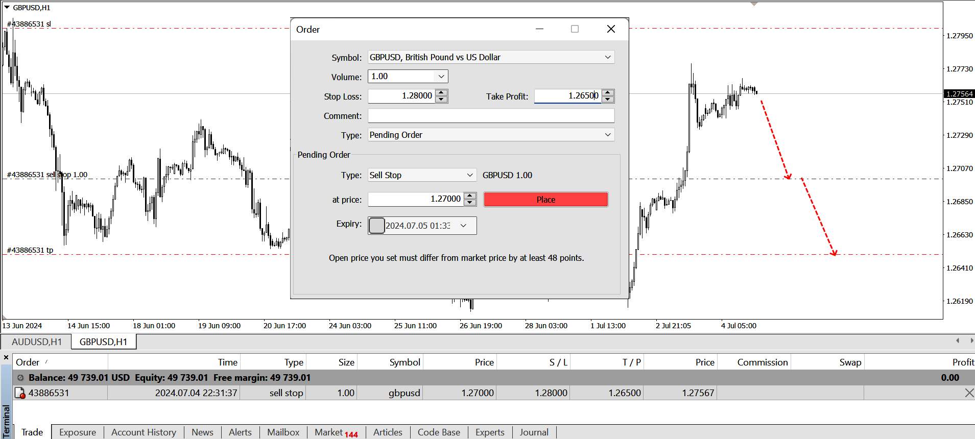Viewport: 975px width, 439px height.
Task: Close the Order dialog
Action: pyautogui.click(x=611, y=29)
